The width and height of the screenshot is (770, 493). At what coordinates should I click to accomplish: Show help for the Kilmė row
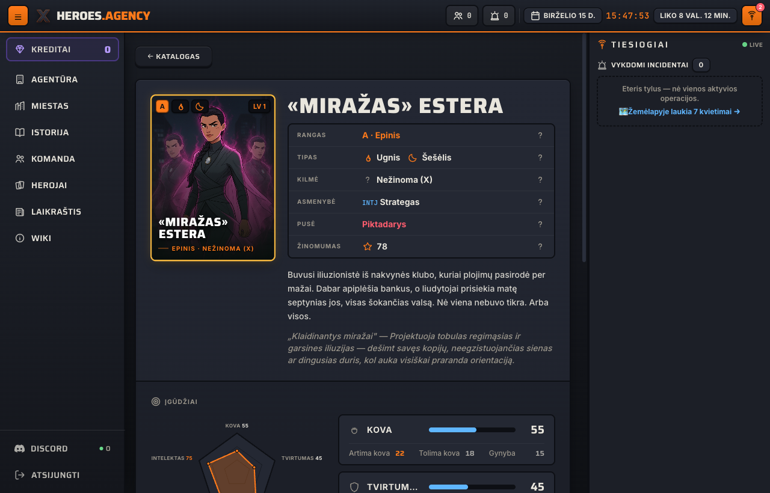pyautogui.click(x=540, y=180)
